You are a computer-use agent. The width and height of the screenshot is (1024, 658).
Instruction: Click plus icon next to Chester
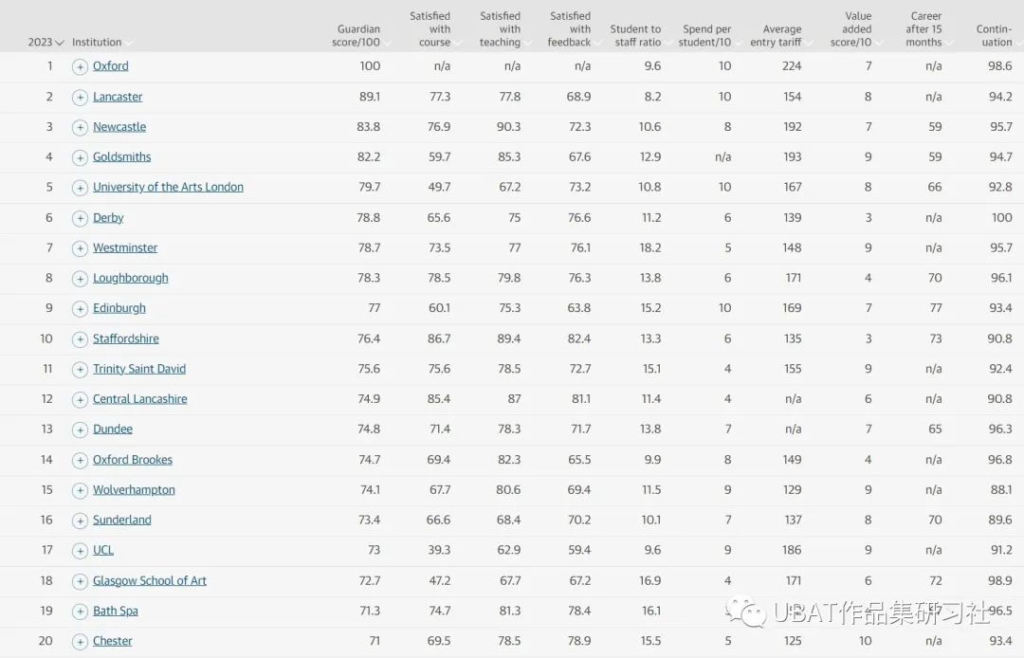tap(80, 642)
